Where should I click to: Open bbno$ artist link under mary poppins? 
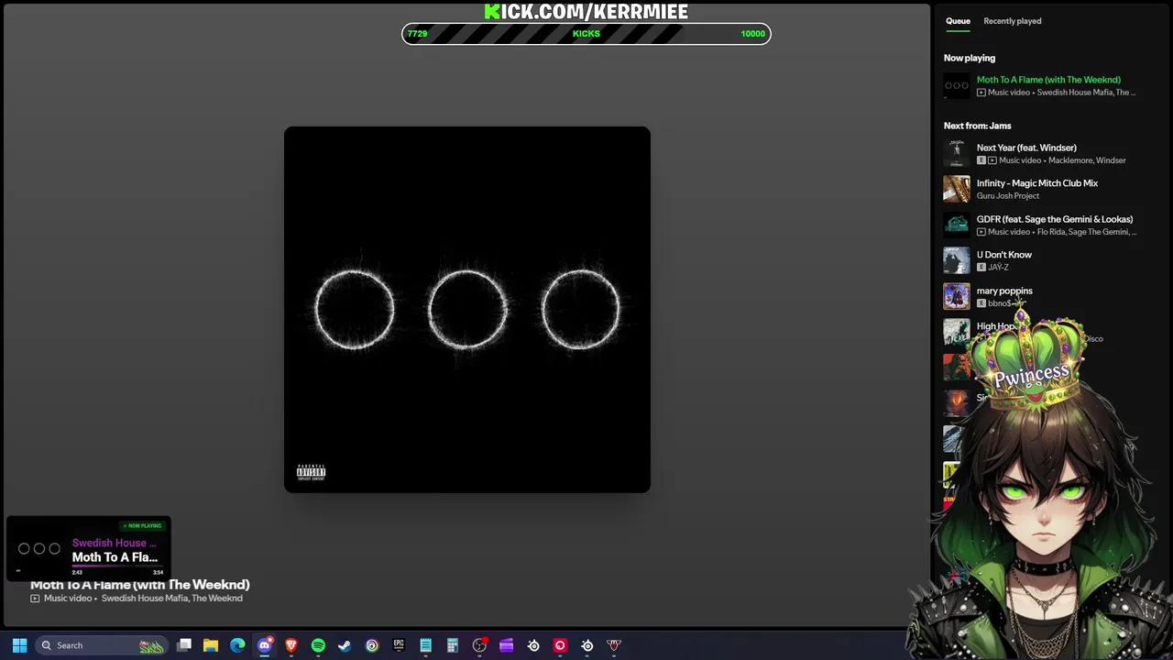coord(999,303)
